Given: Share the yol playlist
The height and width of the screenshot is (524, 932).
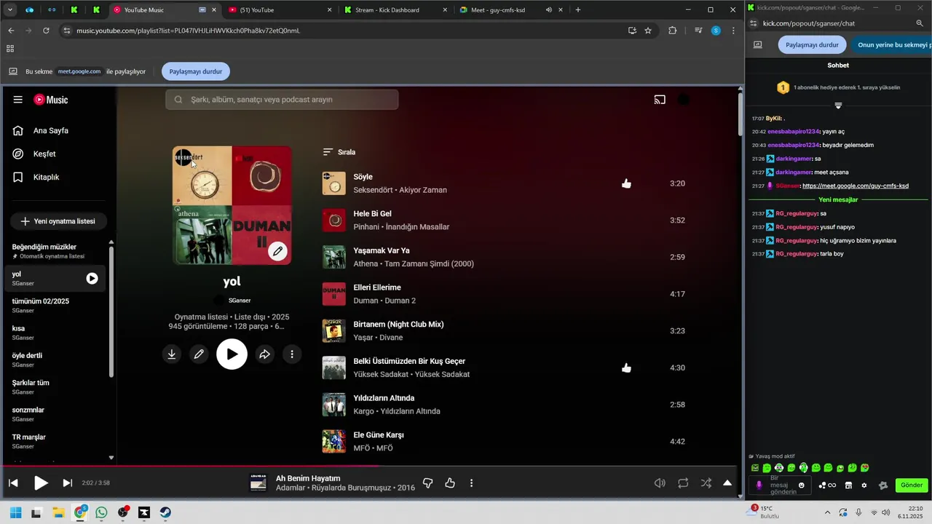Looking at the screenshot, I should [265, 354].
